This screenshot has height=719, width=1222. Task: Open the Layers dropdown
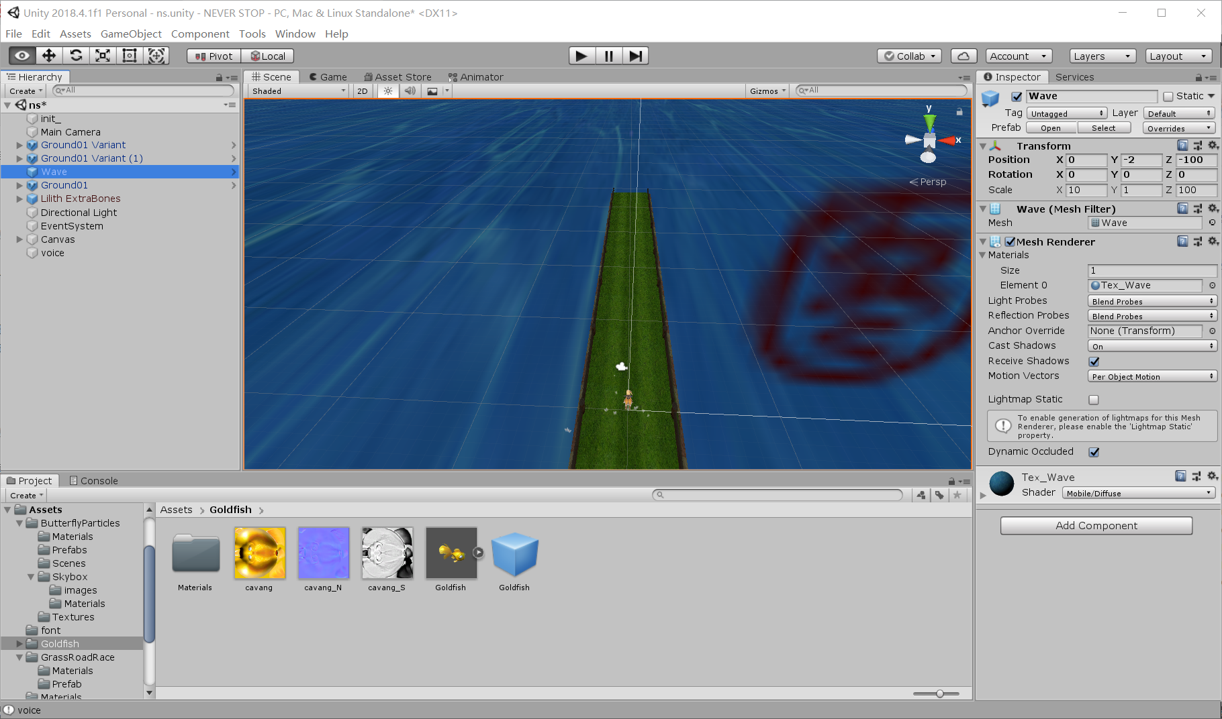[x=1102, y=56]
